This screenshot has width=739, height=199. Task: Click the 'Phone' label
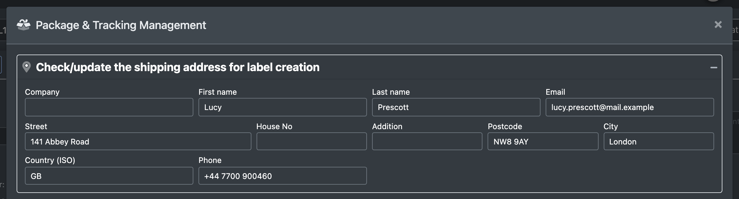tap(210, 160)
